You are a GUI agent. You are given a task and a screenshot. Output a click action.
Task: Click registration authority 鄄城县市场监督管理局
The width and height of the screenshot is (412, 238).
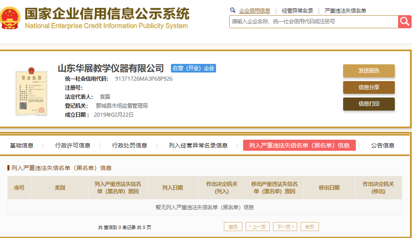122,106
